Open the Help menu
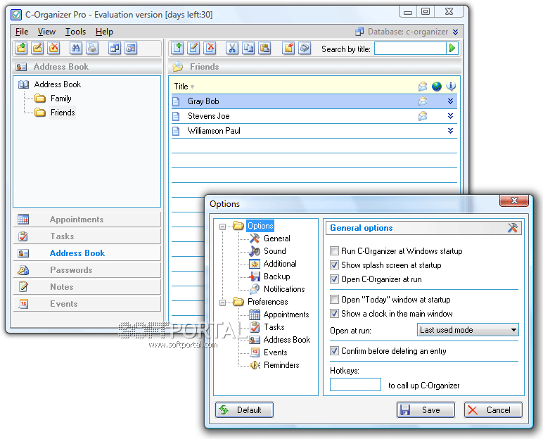The image size is (543, 439). coord(104,32)
